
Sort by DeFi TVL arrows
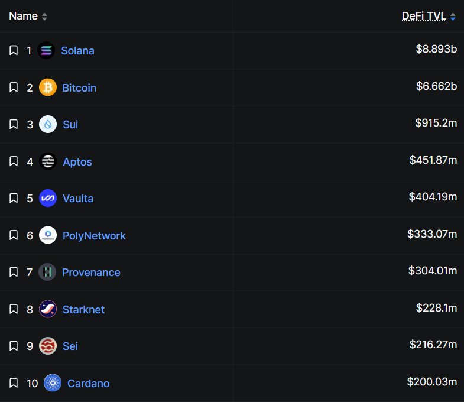pyautogui.click(x=453, y=17)
